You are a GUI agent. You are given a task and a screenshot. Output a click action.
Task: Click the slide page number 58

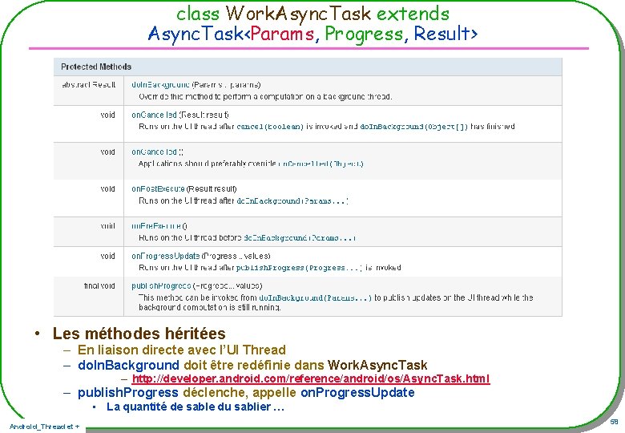(x=615, y=422)
